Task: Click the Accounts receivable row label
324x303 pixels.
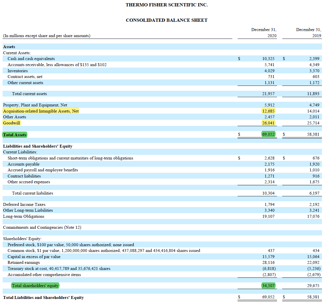Action: coord(57,65)
